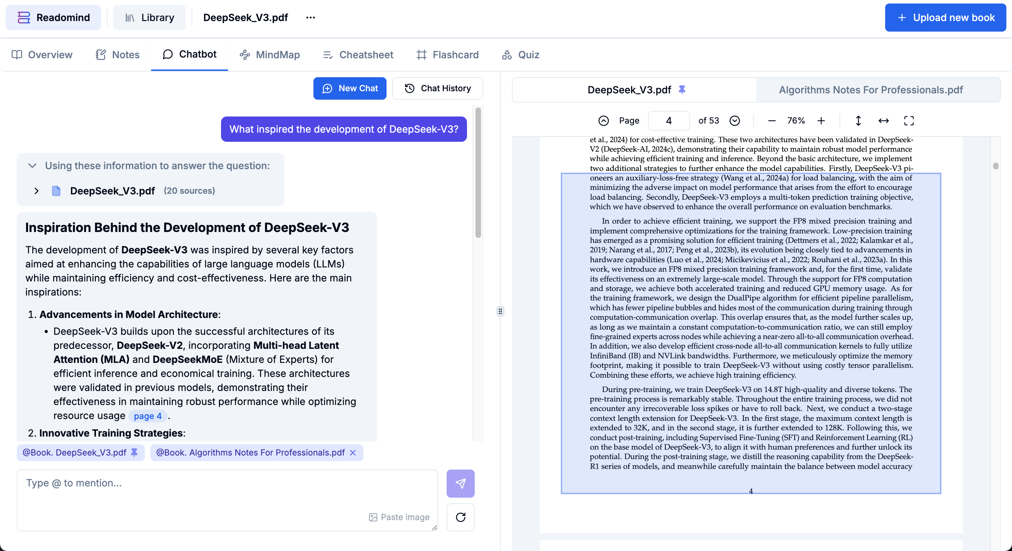
Task: Fit PDF to page width icon
Action: [883, 120]
